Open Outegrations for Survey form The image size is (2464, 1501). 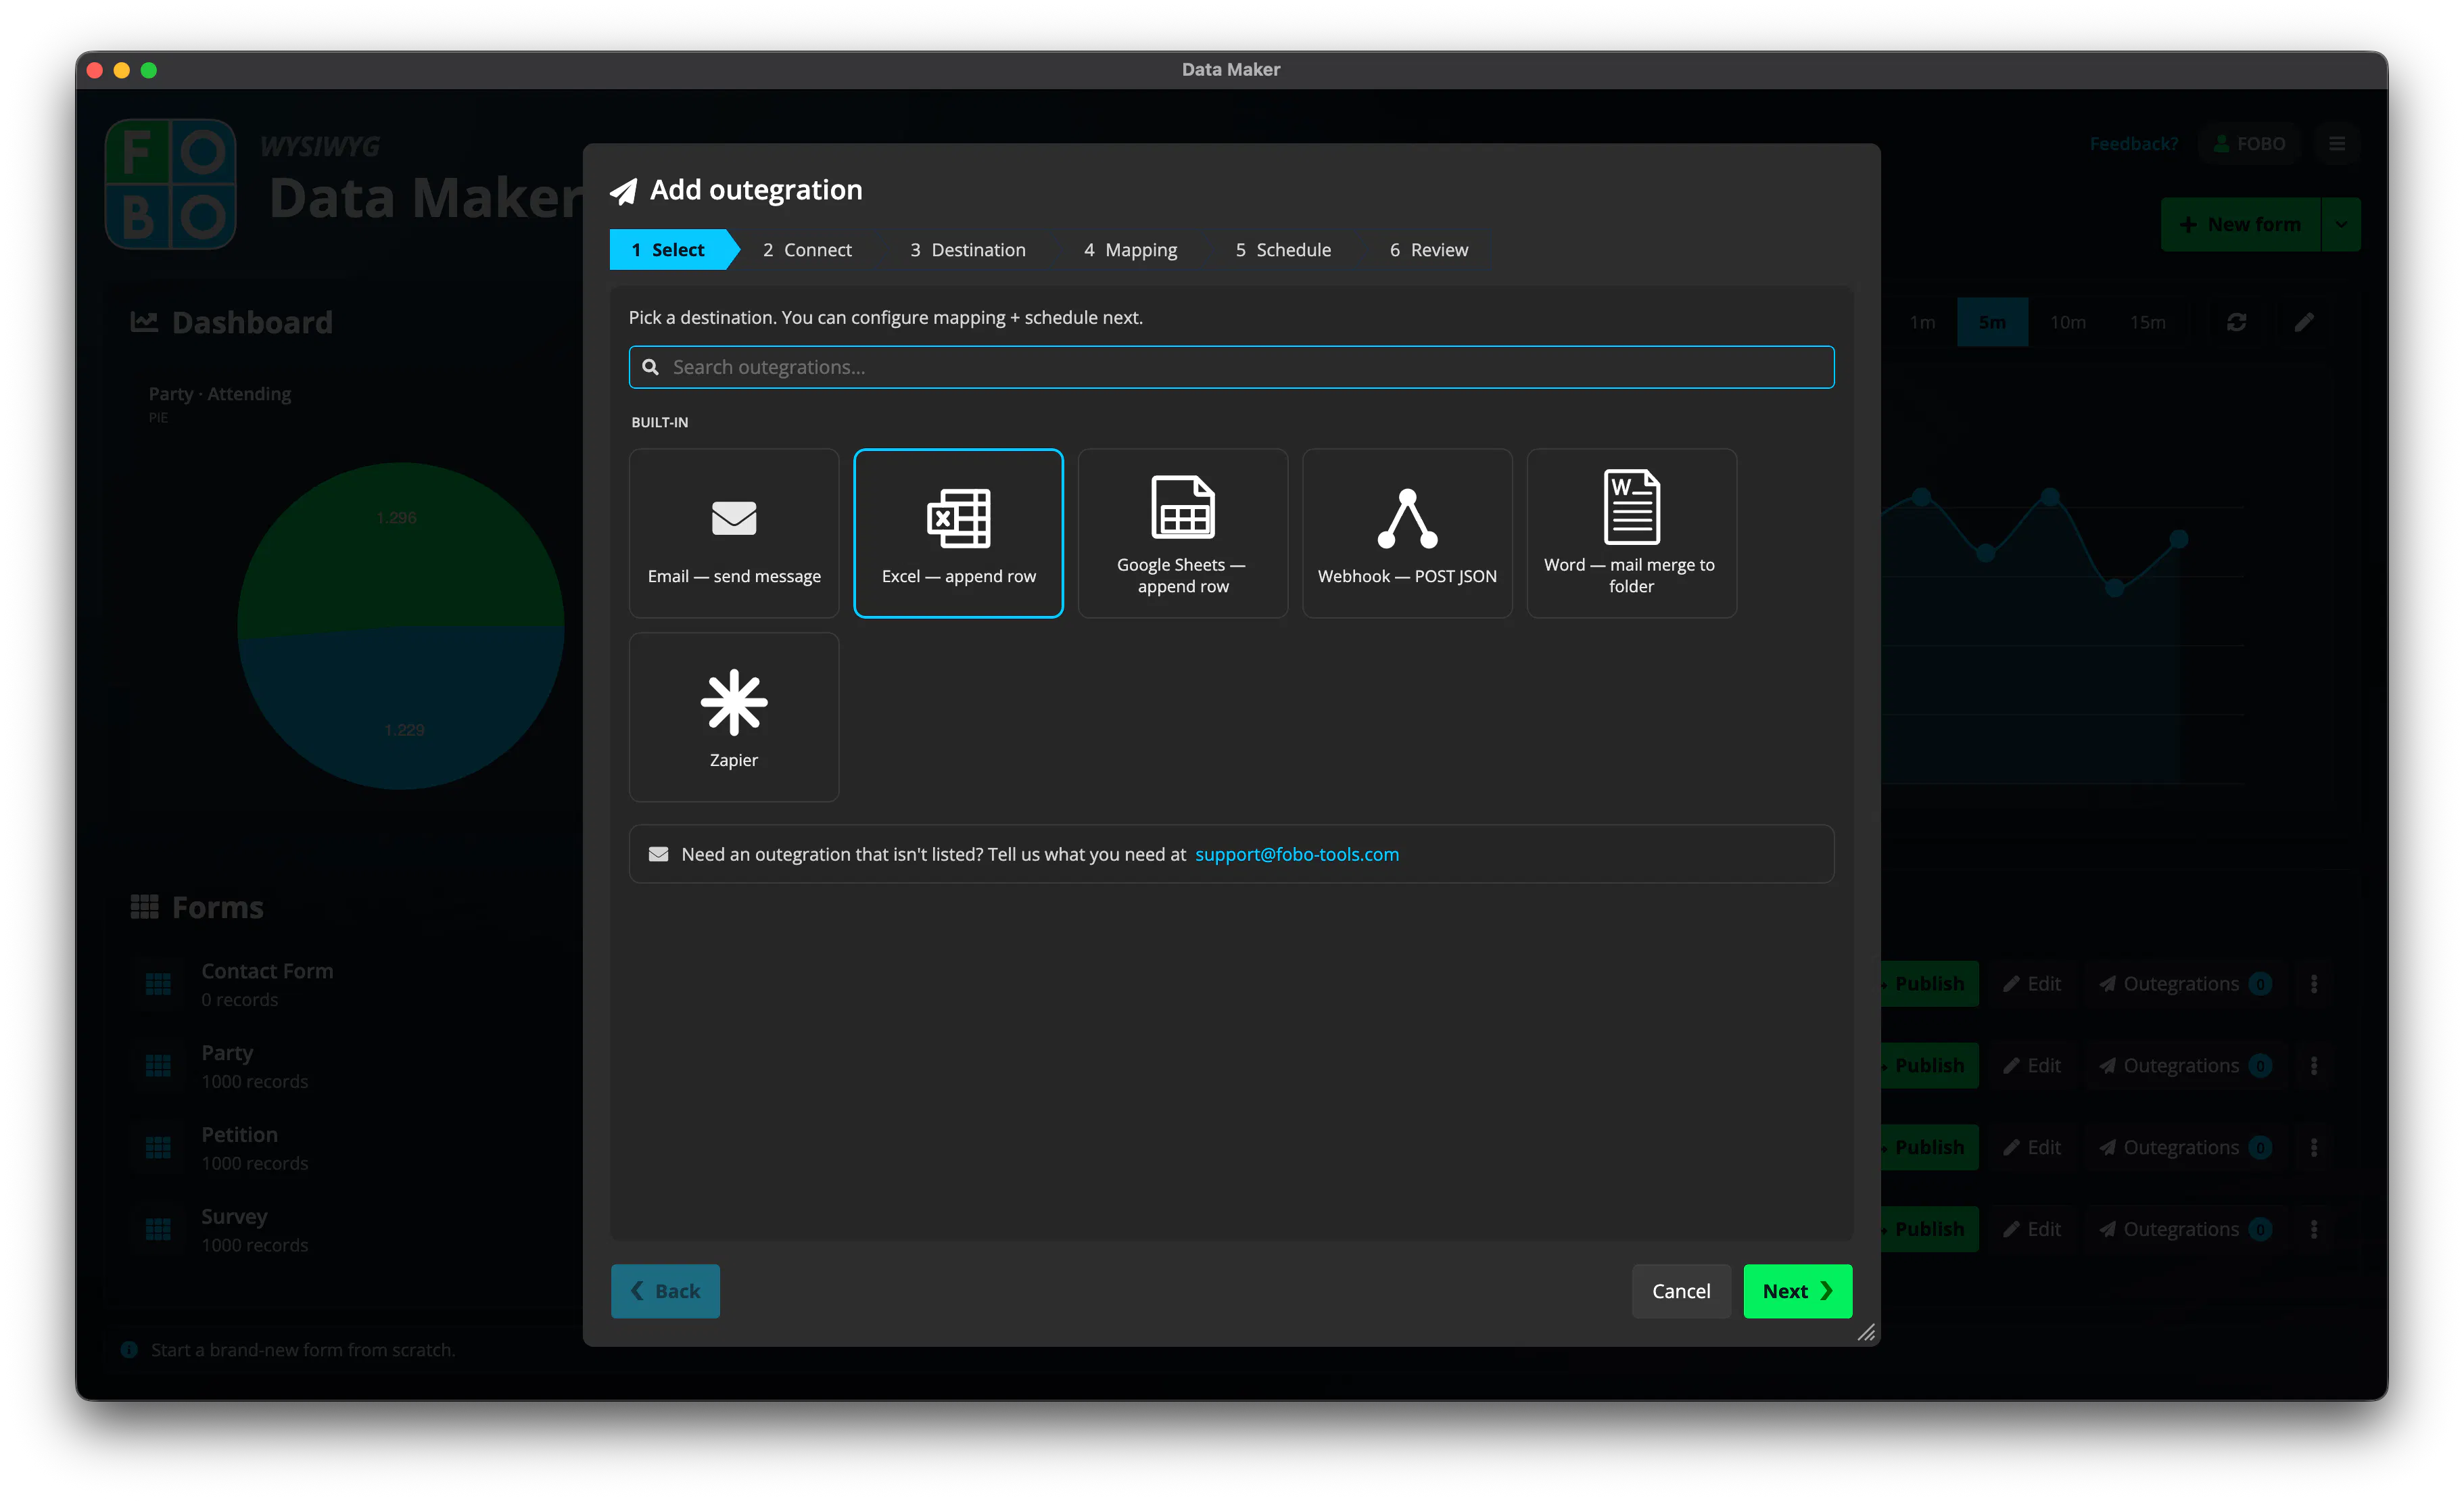2184,1229
